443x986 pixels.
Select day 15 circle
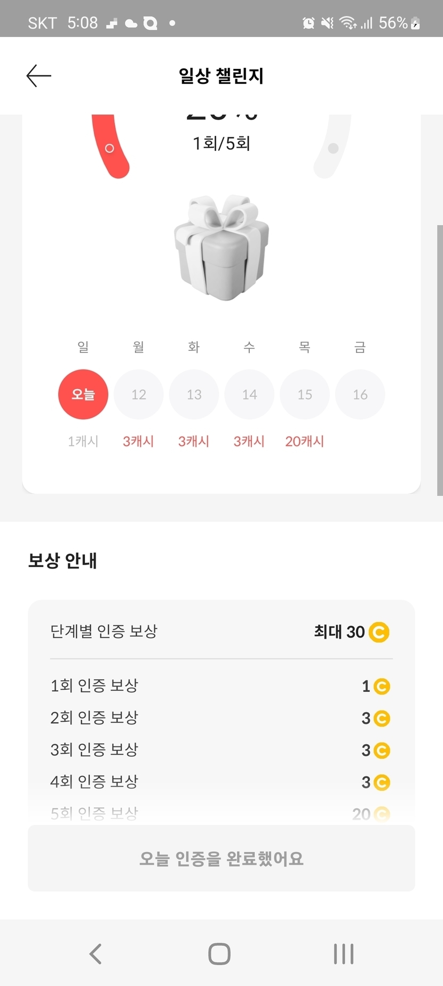[x=305, y=395]
